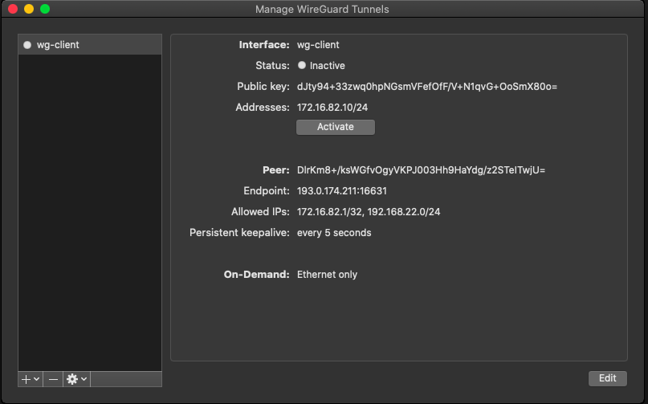Click the On-Demand Ethernet only text
The height and width of the screenshot is (404, 648).
tap(327, 275)
